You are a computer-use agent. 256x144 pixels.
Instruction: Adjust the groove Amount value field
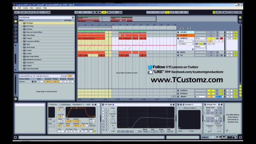pyautogui.click(x=70, y=76)
